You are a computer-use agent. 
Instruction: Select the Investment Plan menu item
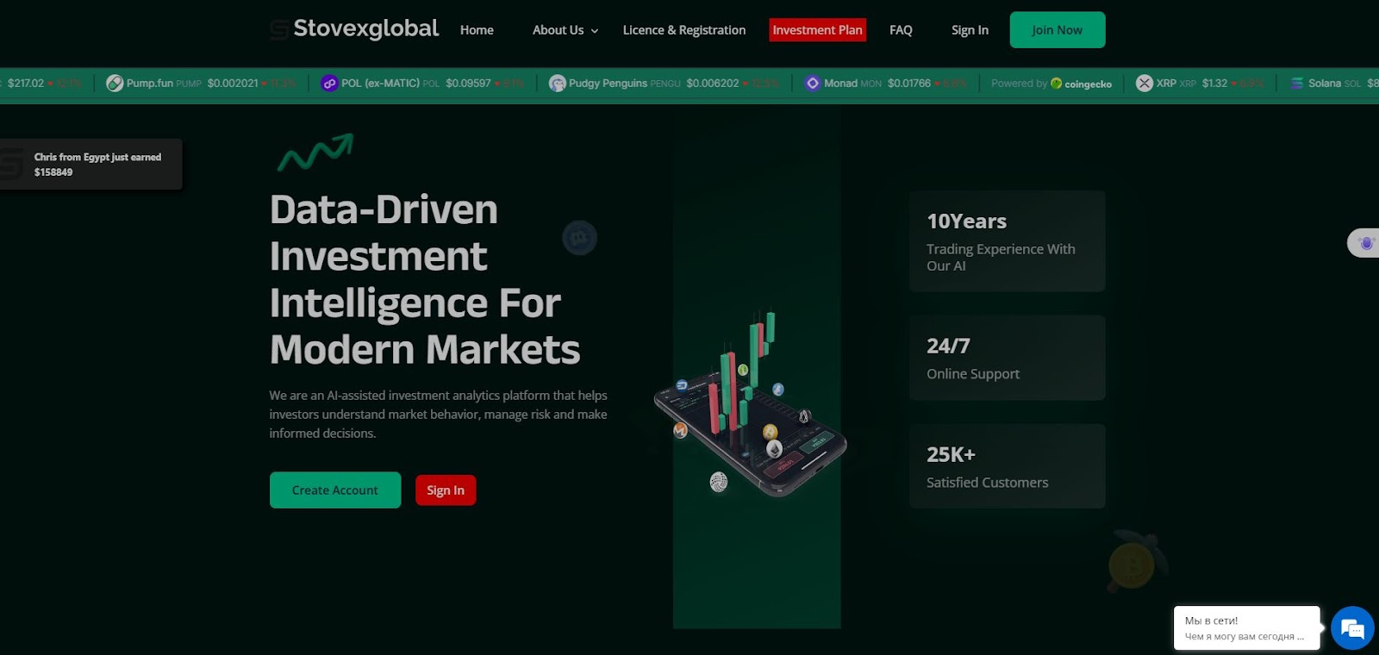pos(817,30)
